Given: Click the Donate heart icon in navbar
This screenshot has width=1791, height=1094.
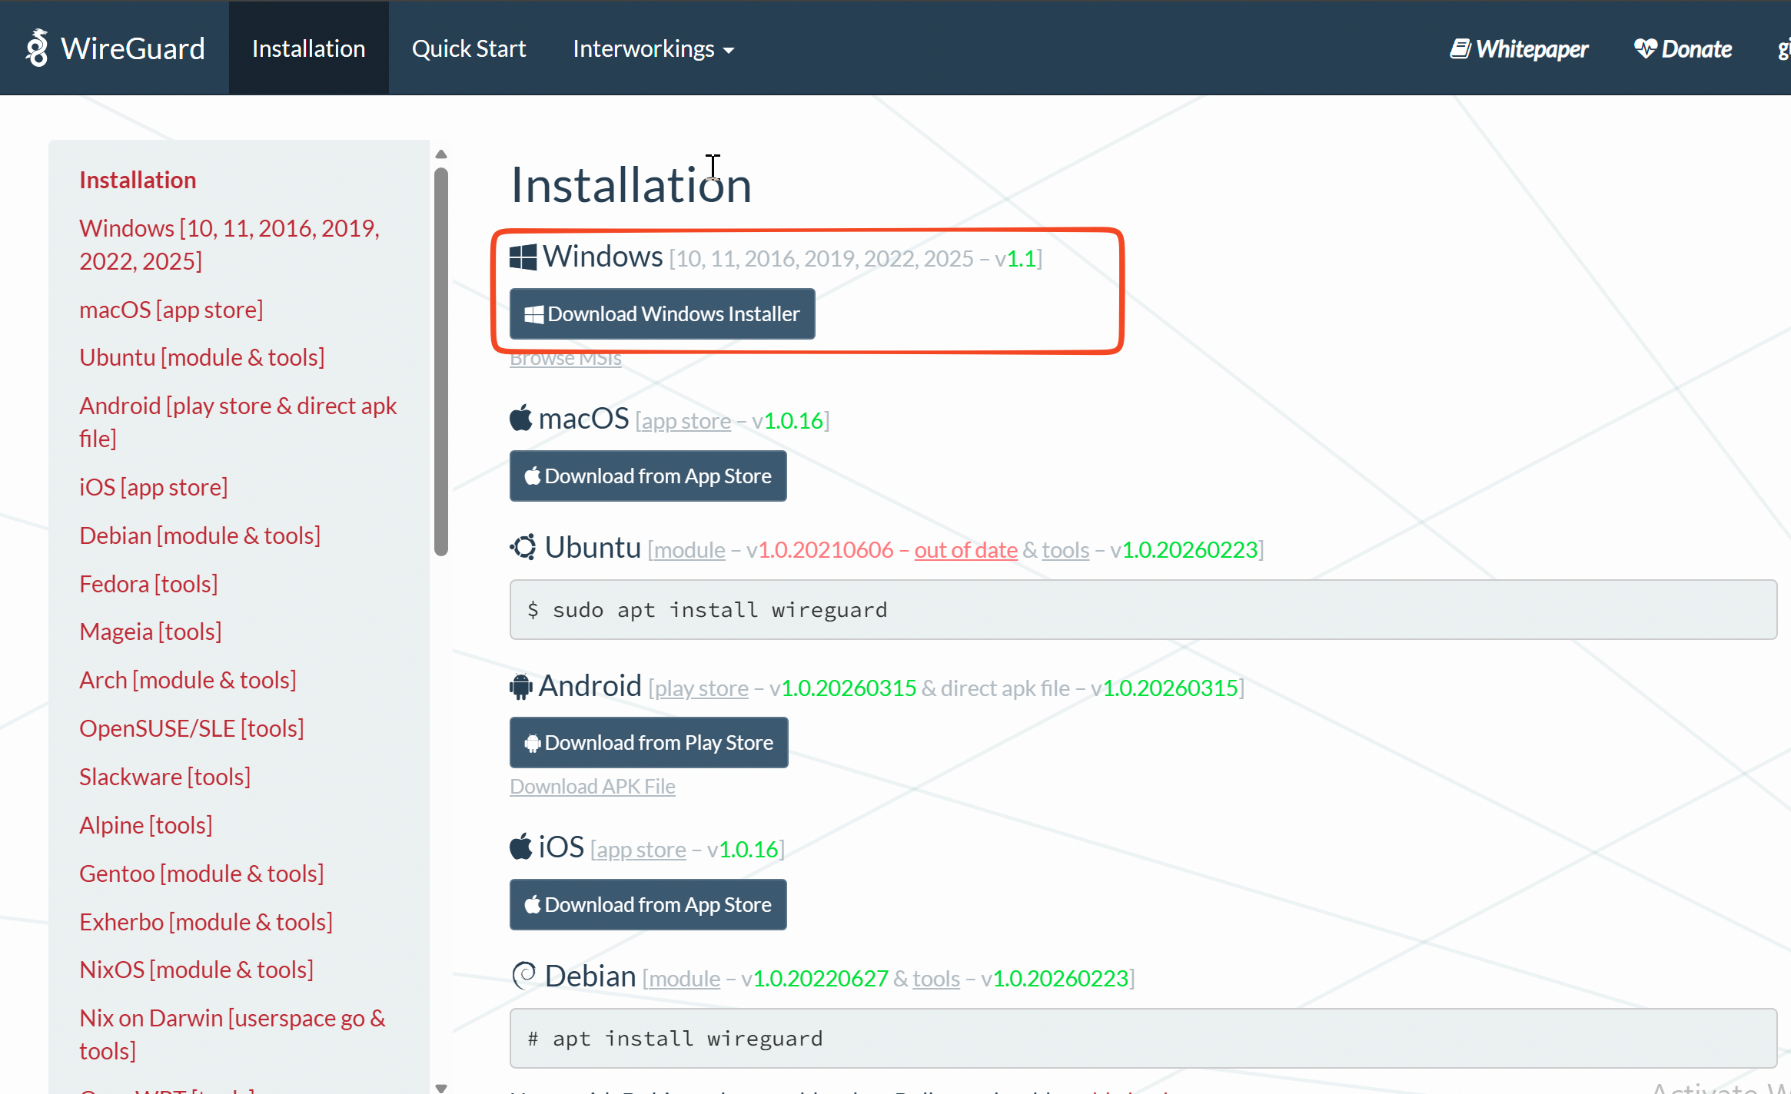Looking at the screenshot, I should point(1646,49).
